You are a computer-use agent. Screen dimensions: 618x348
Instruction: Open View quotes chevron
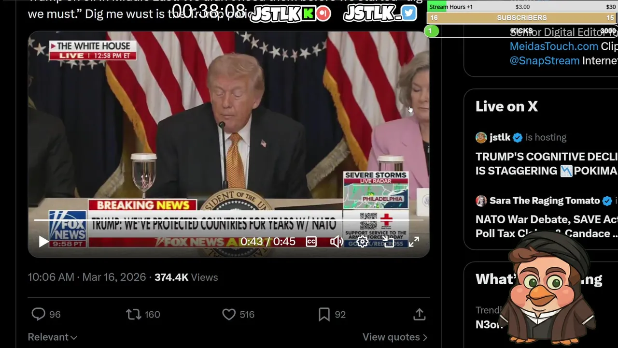pos(395,337)
